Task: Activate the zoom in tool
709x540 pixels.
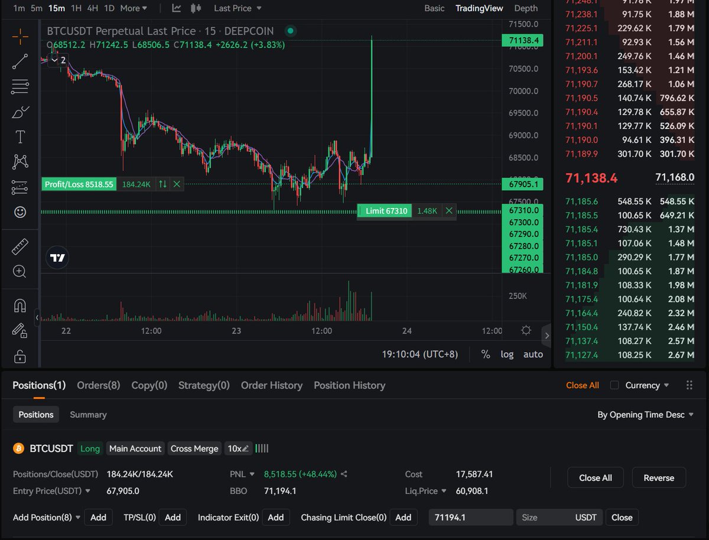Action: pos(19,272)
